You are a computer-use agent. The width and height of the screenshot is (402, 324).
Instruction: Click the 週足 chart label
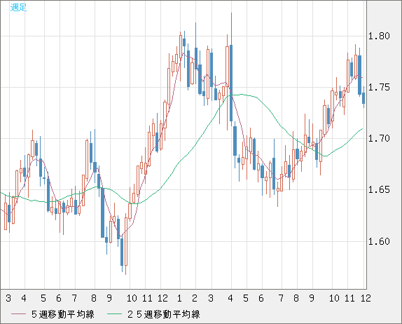18,8
